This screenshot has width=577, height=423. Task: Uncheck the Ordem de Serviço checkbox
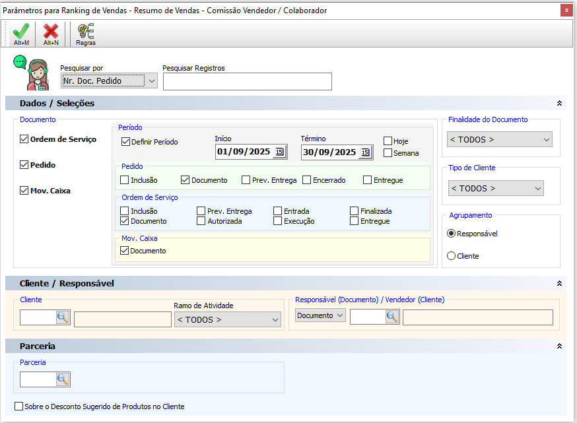tap(24, 139)
